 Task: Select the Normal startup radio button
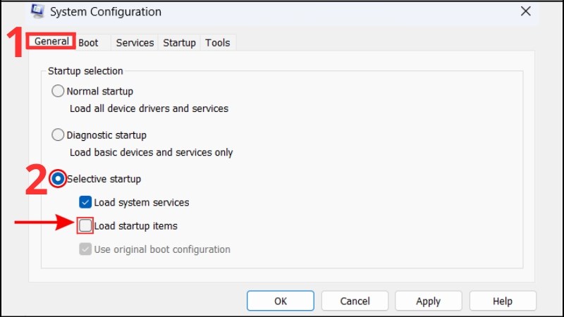click(58, 91)
